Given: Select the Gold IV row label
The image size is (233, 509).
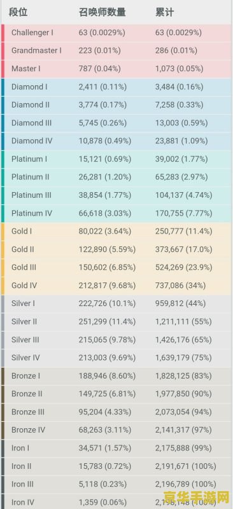Looking at the screenshot, I should pyautogui.click(x=24, y=286).
